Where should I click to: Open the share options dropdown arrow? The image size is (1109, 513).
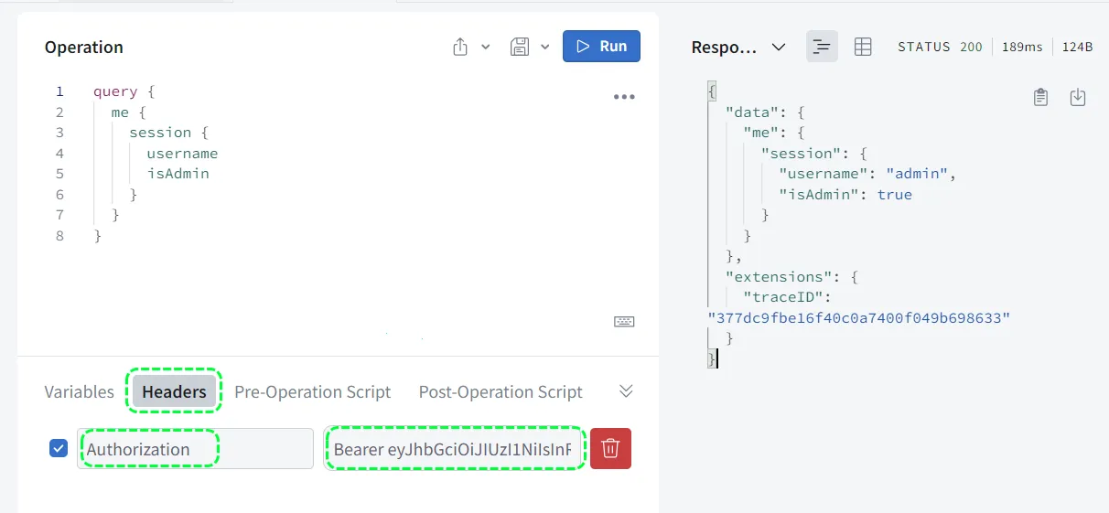pos(486,47)
